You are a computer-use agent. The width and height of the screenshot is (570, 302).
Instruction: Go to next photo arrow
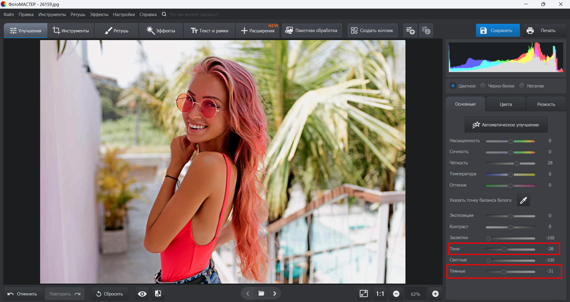(275, 293)
